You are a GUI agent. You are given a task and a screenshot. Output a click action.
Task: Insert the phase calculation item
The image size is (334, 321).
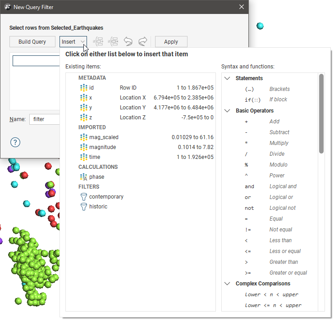[96, 177]
